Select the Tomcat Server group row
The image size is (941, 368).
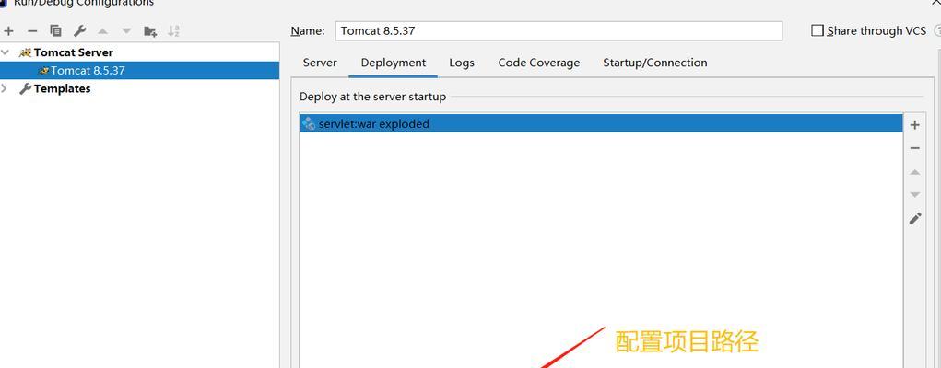139,52
